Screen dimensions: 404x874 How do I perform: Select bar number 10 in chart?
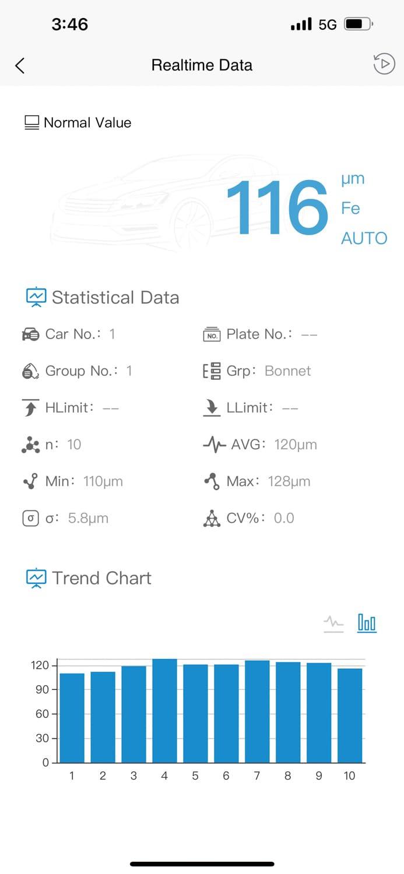350,716
